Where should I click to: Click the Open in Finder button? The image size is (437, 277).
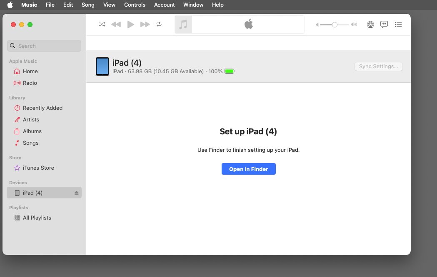coord(248,169)
